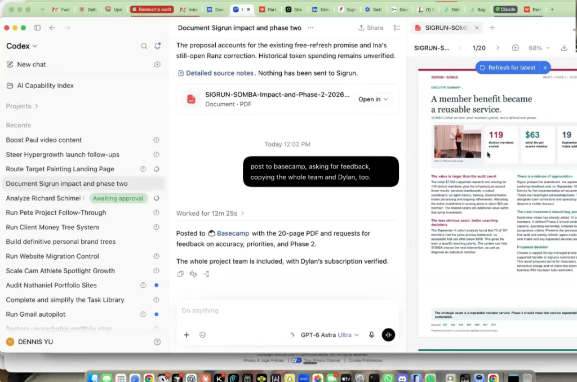This screenshot has height=382, width=577.
Task: Open the GPT-6 Astra Ultra model picker
Action: pos(330,335)
